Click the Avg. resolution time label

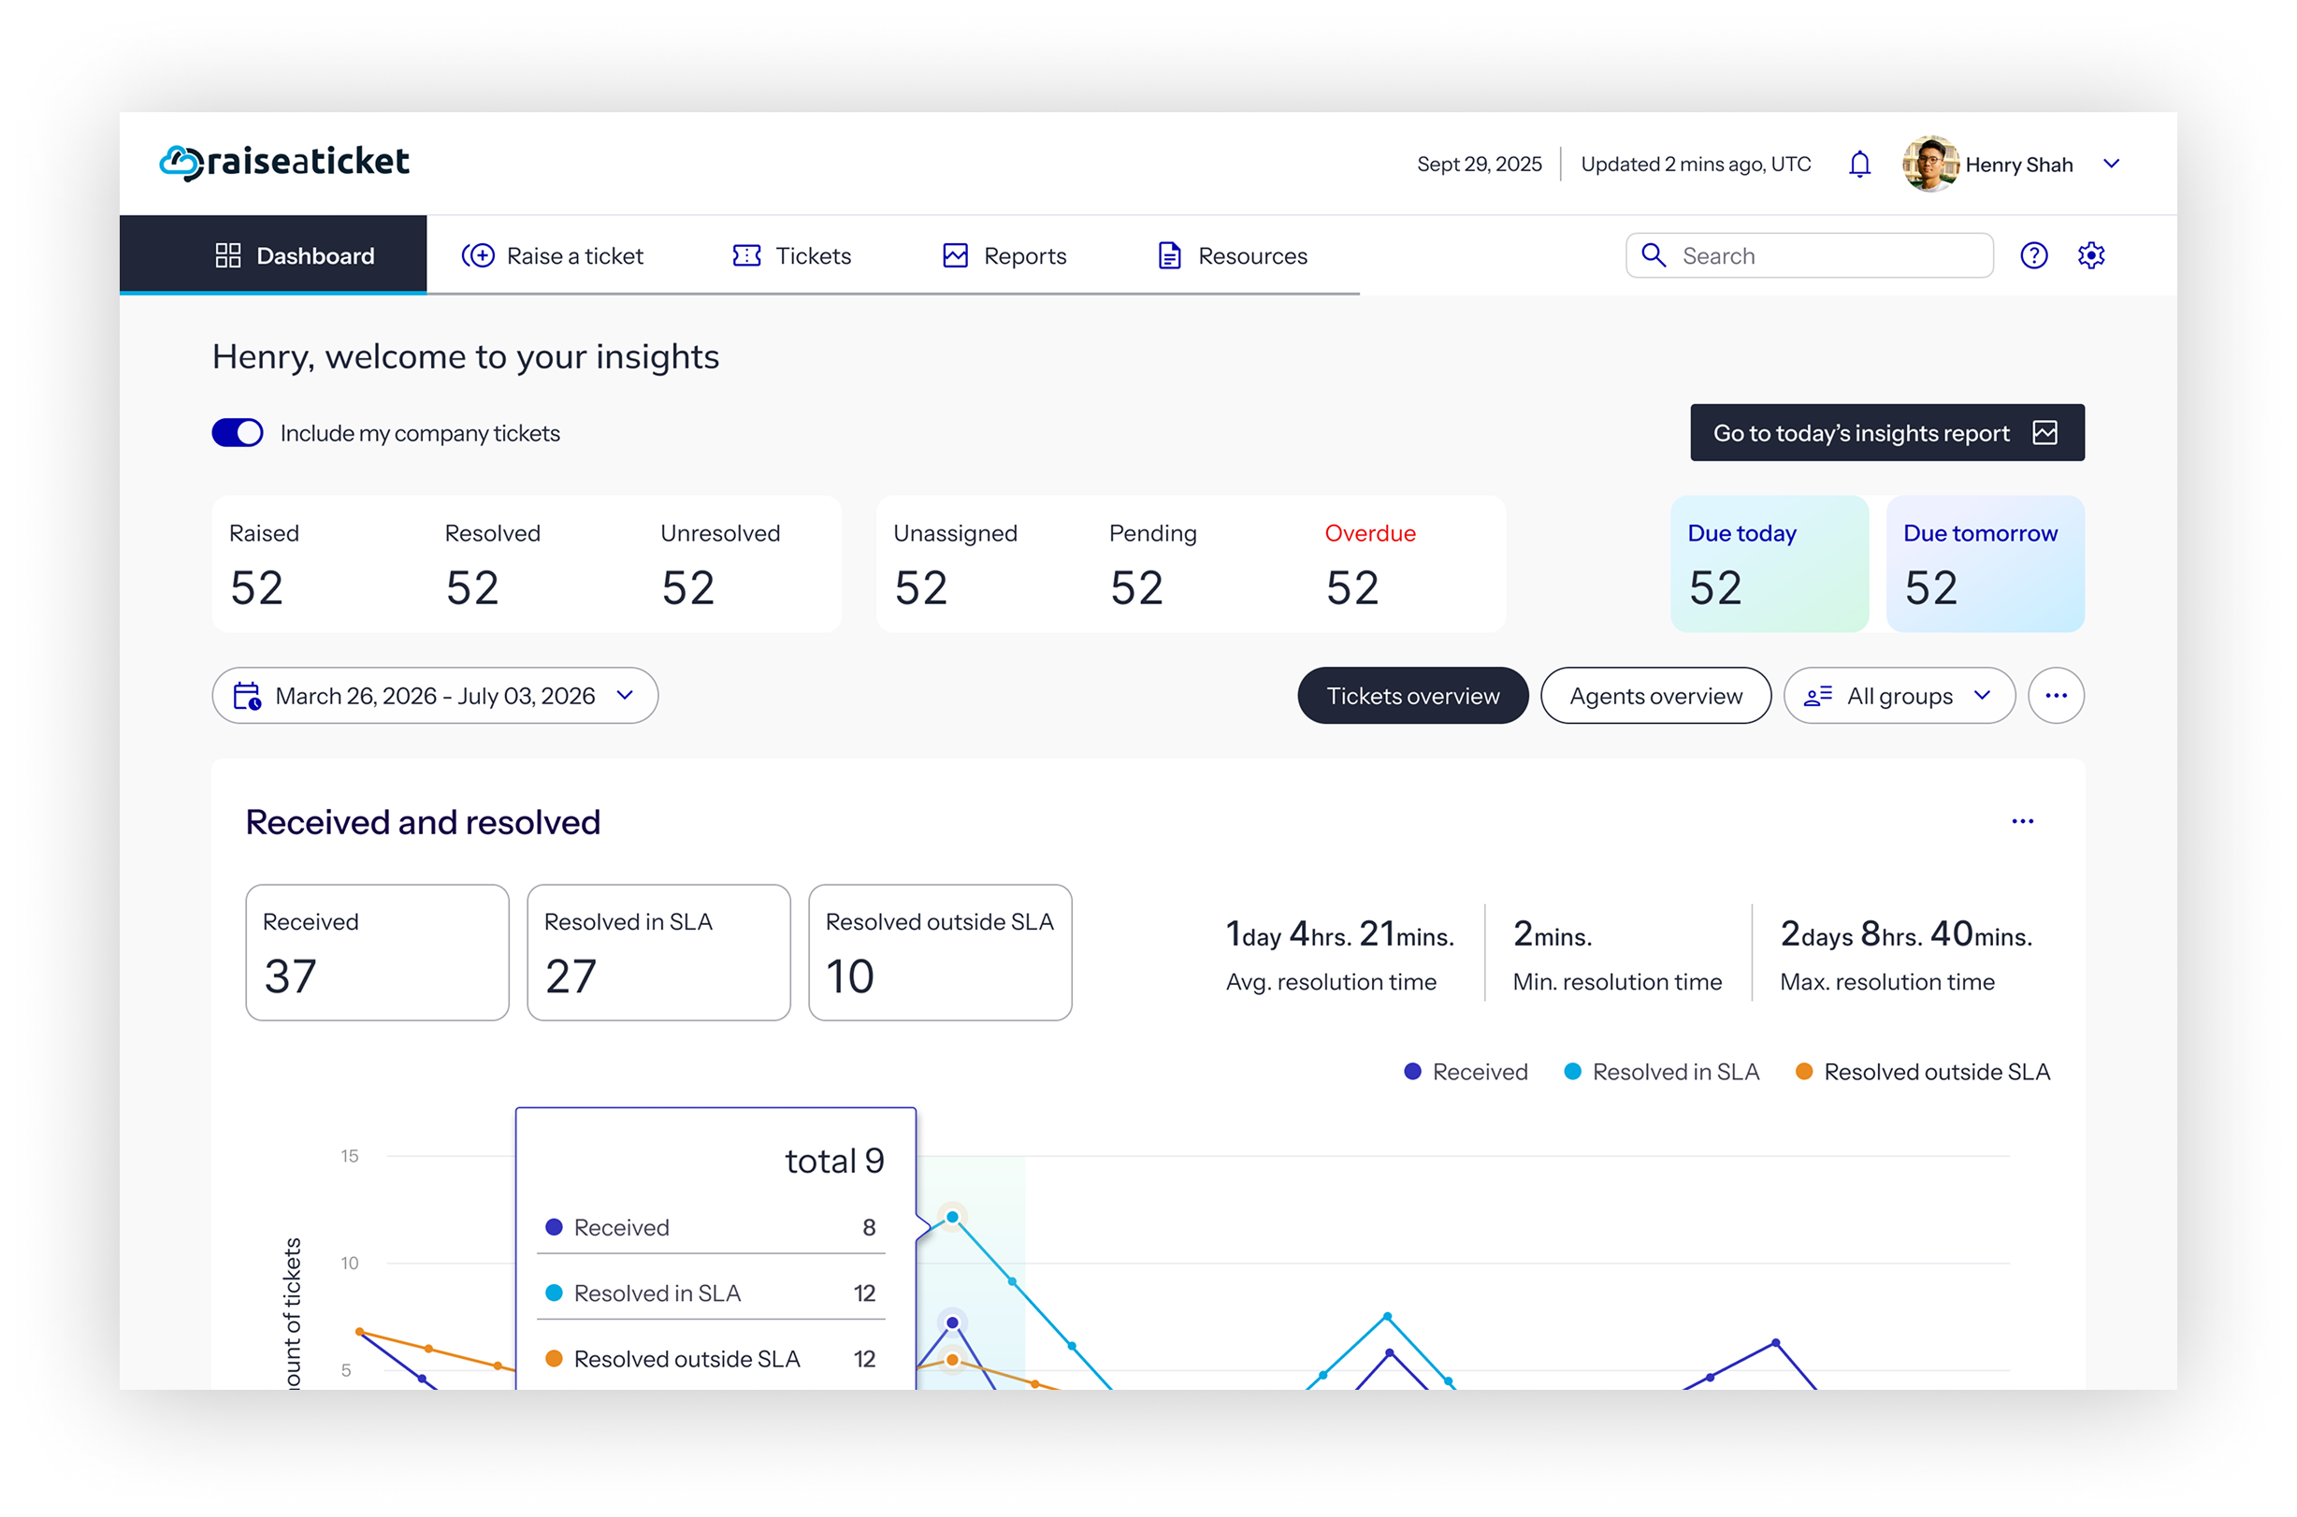point(1332,982)
